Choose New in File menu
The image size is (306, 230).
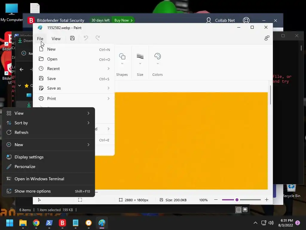tap(74, 49)
